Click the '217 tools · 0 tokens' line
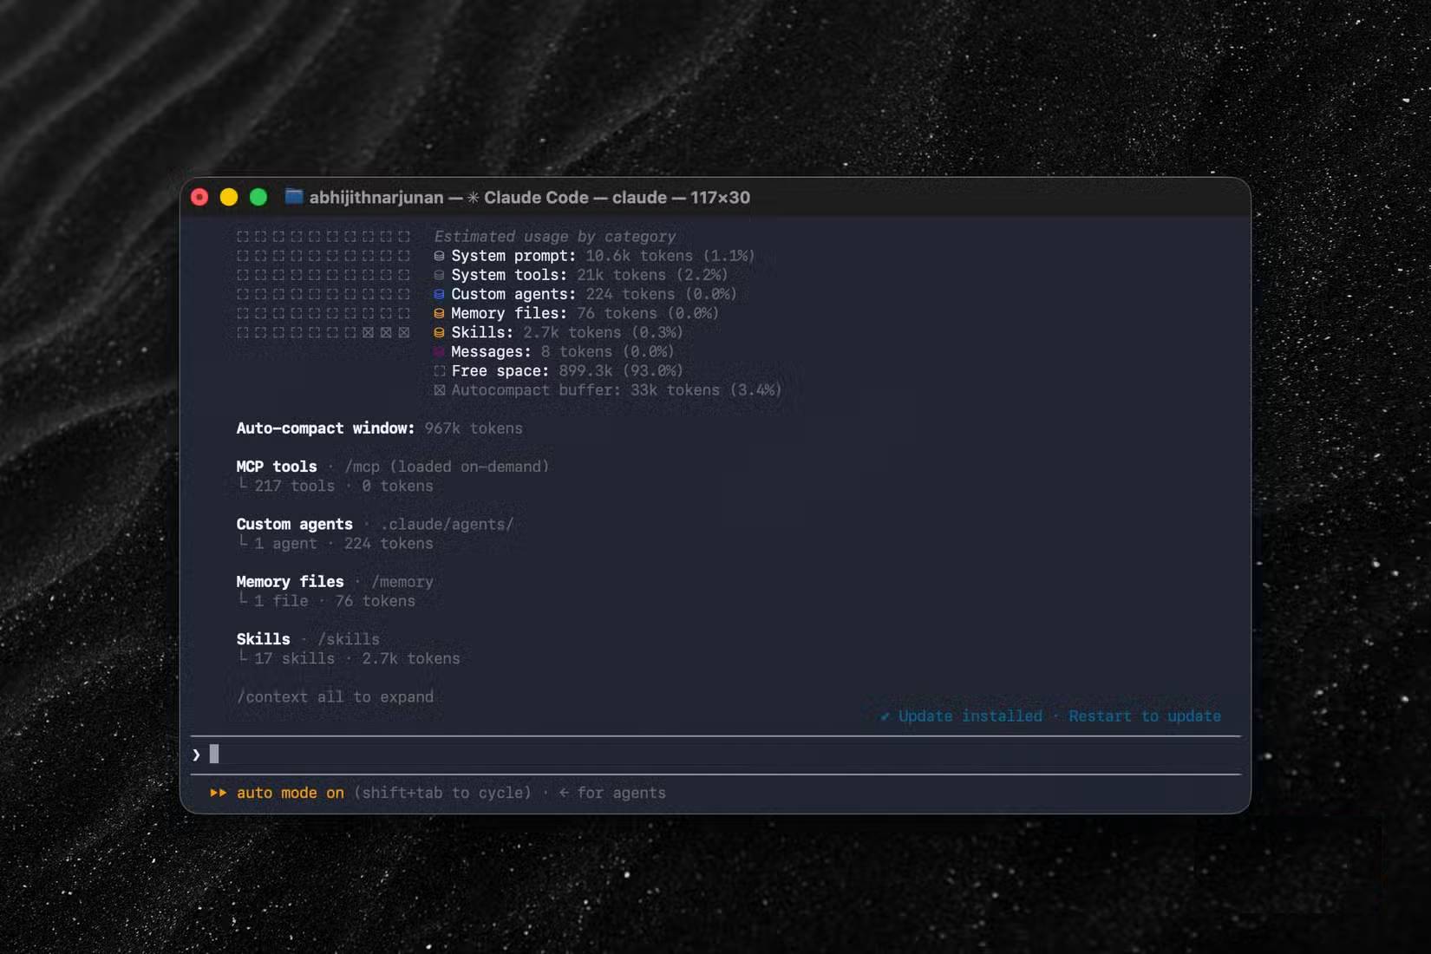This screenshot has height=954, width=1431. click(x=343, y=486)
